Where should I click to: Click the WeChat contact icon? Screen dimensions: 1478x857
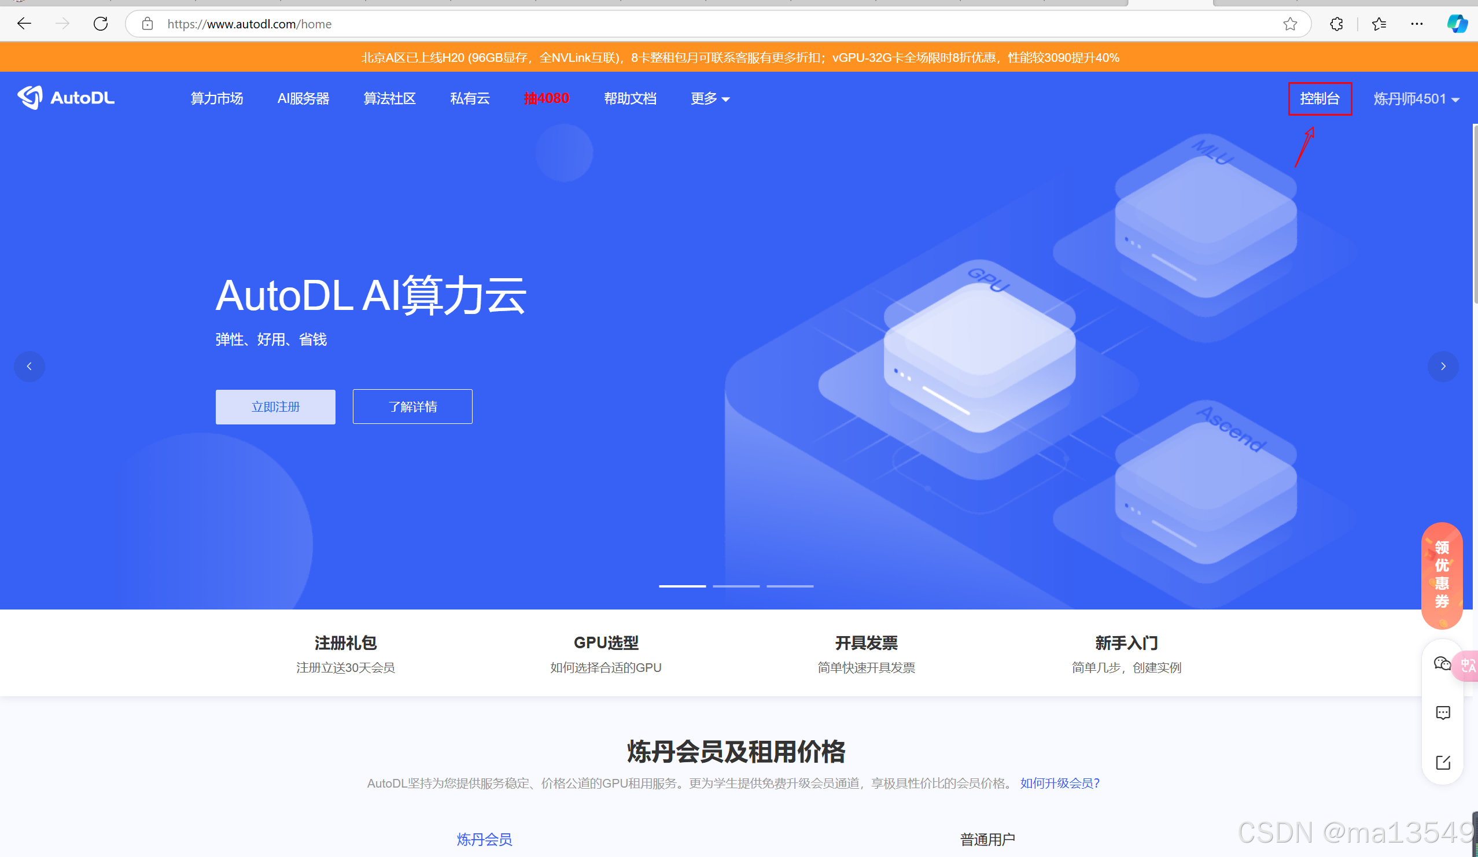pyautogui.click(x=1442, y=663)
